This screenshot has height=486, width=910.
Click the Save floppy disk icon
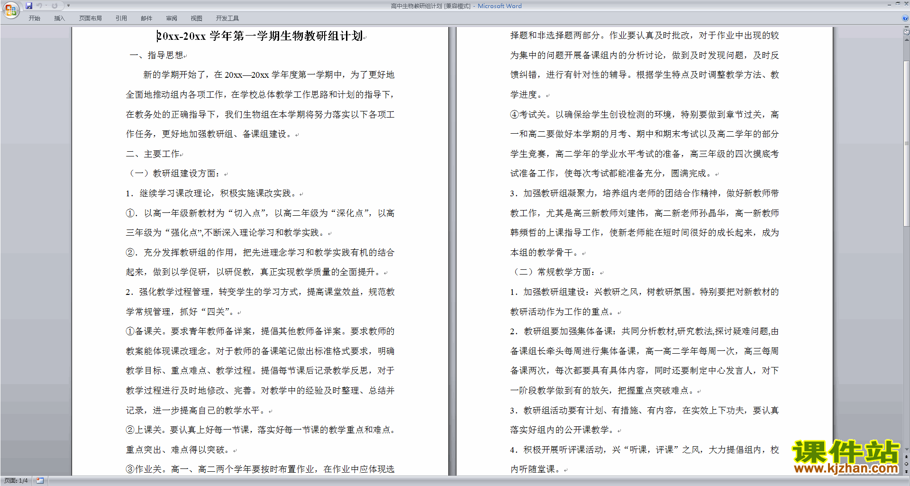(x=29, y=6)
